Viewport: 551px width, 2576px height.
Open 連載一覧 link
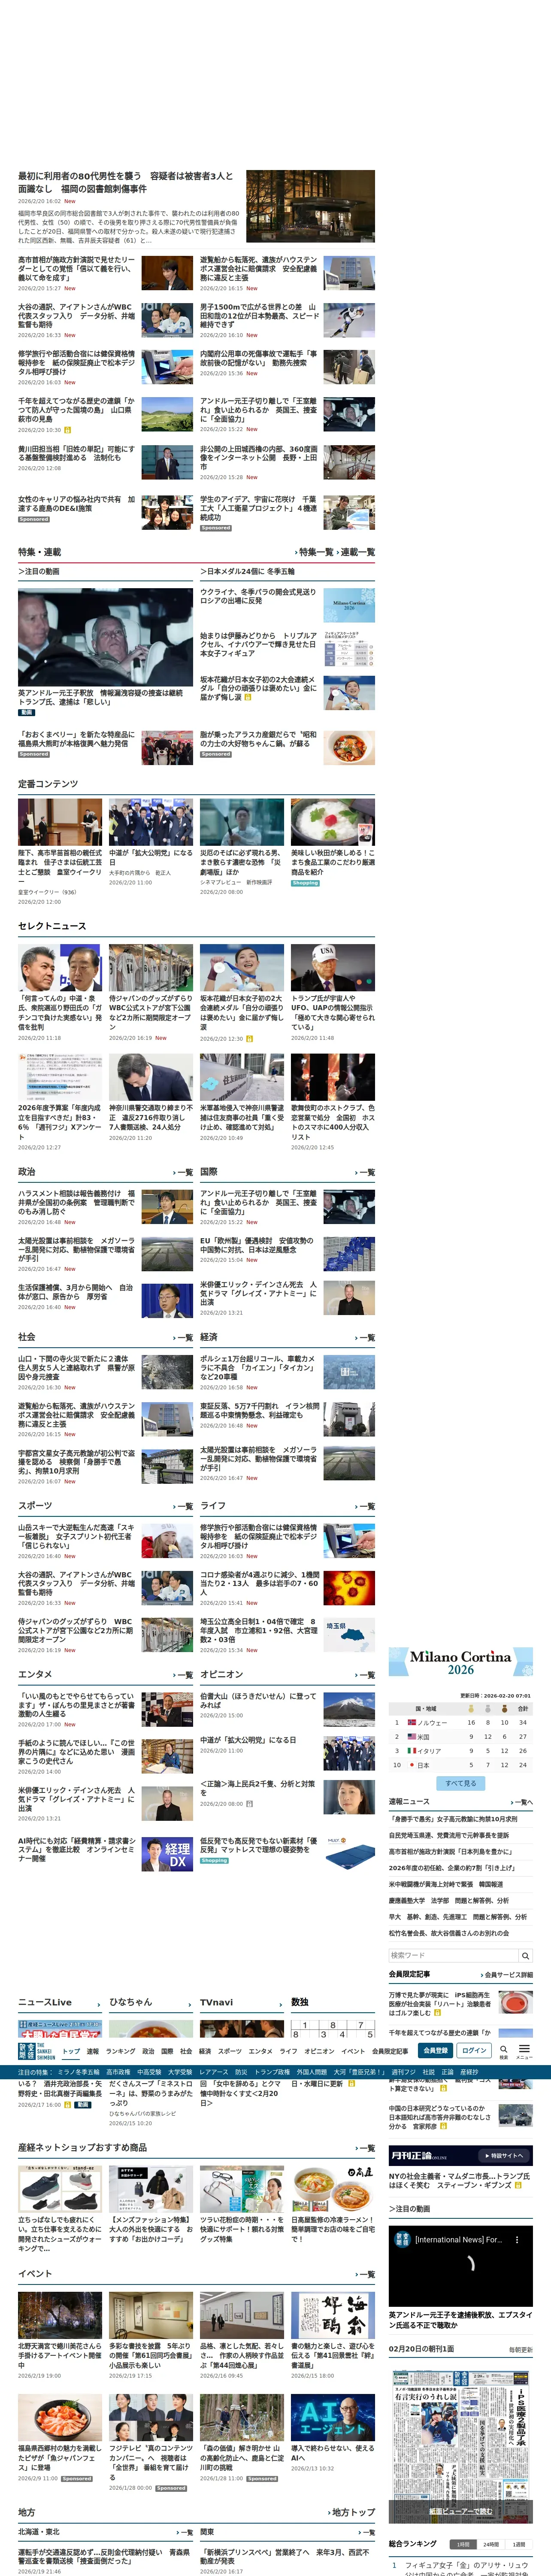pyautogui.click(x=357, y=552)
